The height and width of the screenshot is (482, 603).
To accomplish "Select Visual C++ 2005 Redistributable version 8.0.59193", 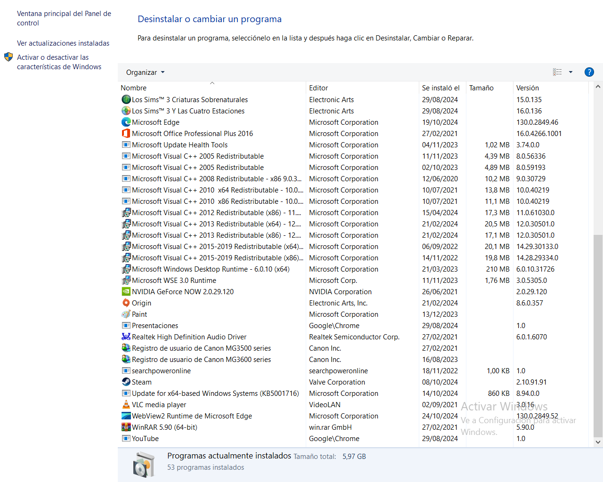I will tap(353, 167).
